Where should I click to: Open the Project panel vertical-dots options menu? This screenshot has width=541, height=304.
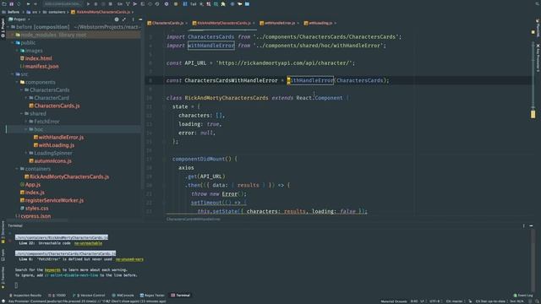point(133,19)
